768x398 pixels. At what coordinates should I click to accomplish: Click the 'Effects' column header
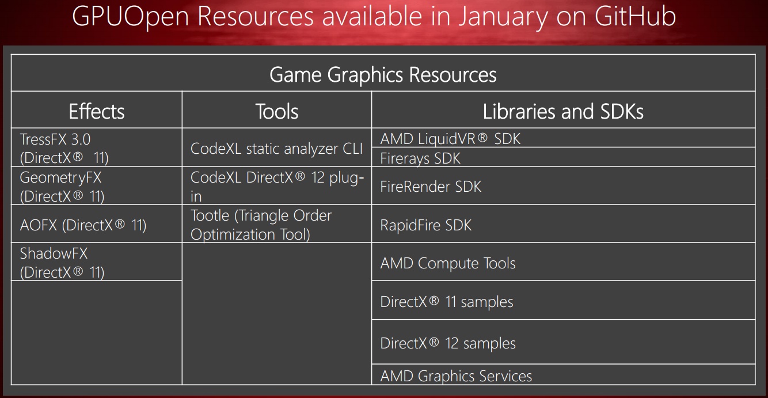pyautogui.click(x=97, y=110)
